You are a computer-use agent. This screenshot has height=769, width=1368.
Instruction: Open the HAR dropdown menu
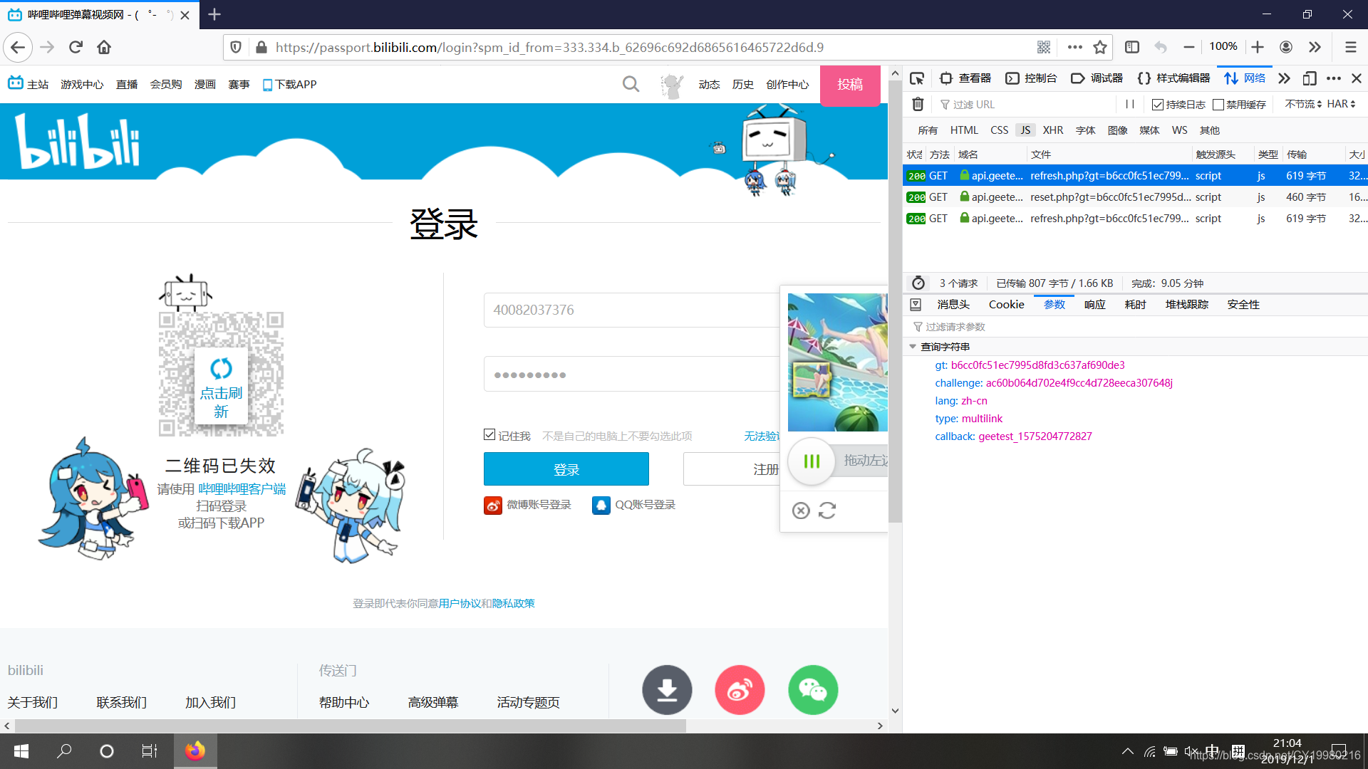1341,105
